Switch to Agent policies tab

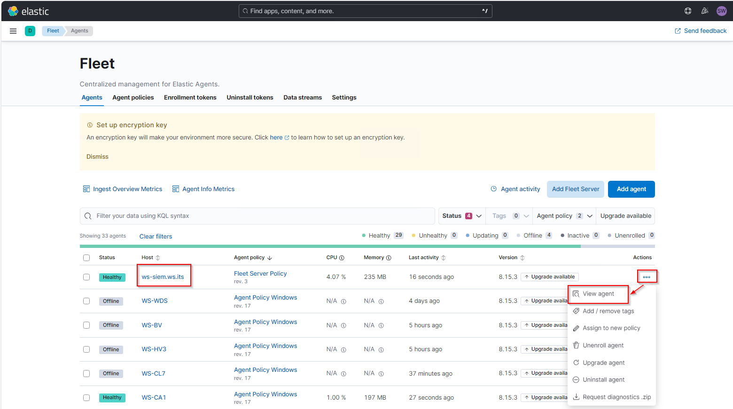pos(133,98)
